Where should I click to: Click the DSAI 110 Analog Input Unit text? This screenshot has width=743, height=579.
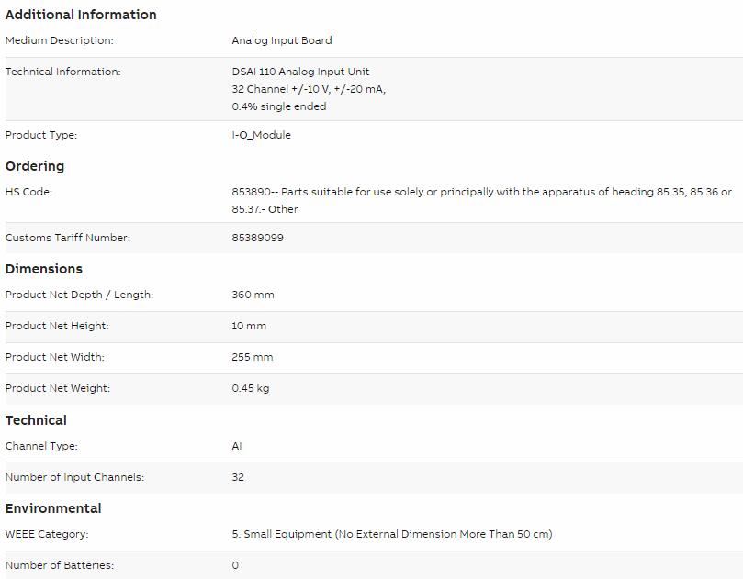point(300,72)
